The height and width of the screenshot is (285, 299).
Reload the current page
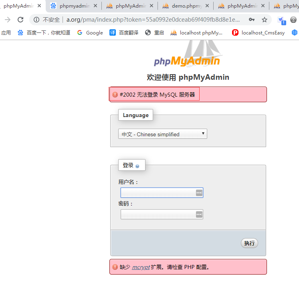(20, 20)
